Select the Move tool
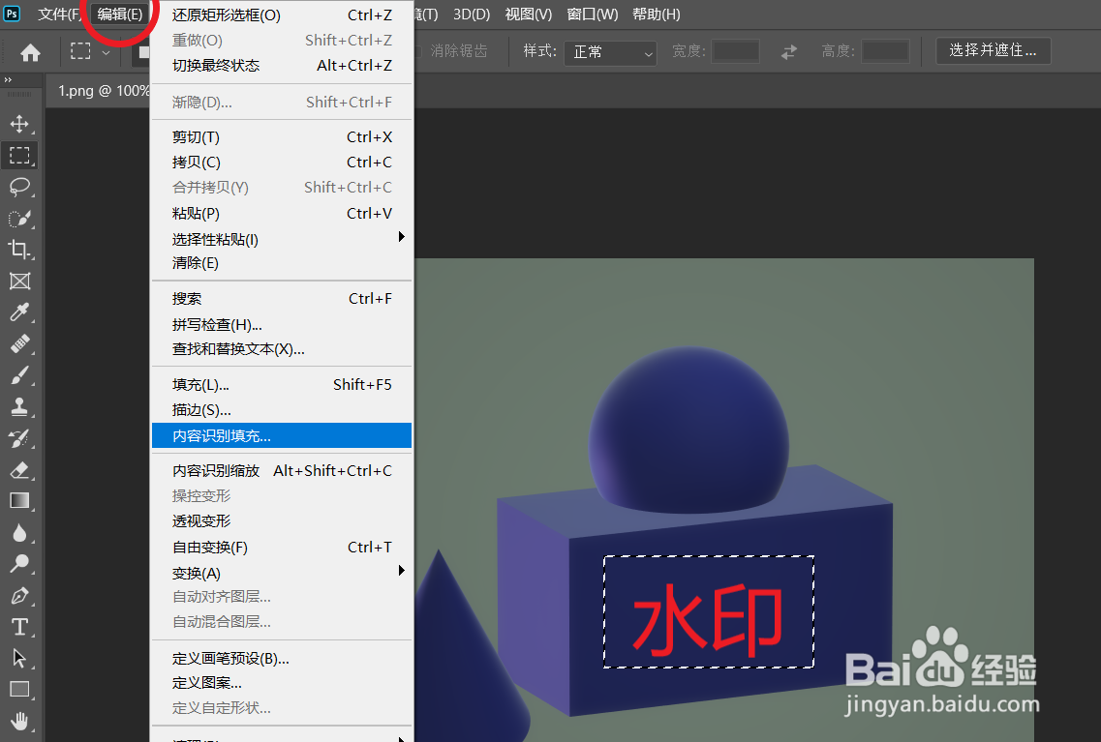1101x742 pixels. click(19, 124)
